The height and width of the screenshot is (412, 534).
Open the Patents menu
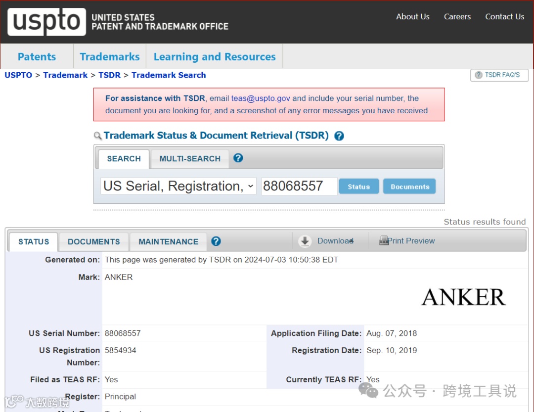point(37,56)
